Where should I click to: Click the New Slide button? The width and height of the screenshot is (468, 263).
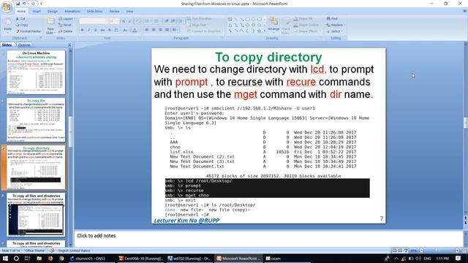point(50,26)
